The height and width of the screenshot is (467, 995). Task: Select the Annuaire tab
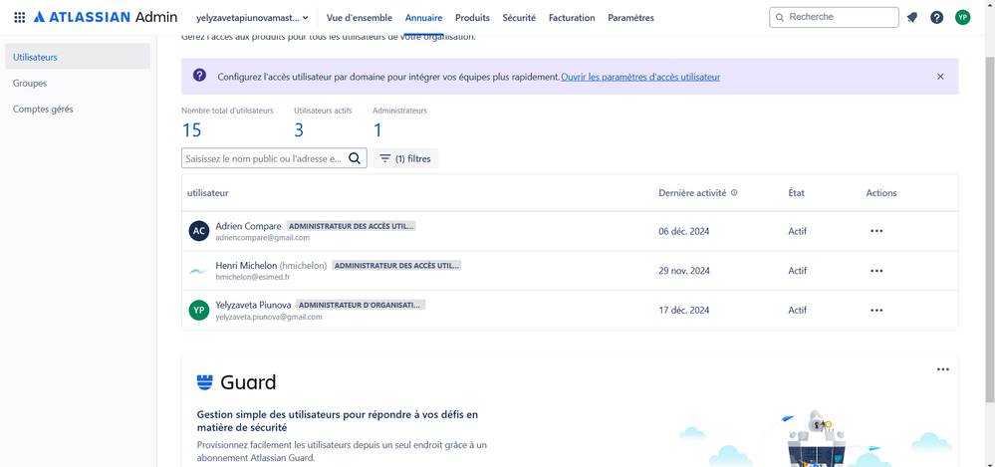click(x=423, y=18)
